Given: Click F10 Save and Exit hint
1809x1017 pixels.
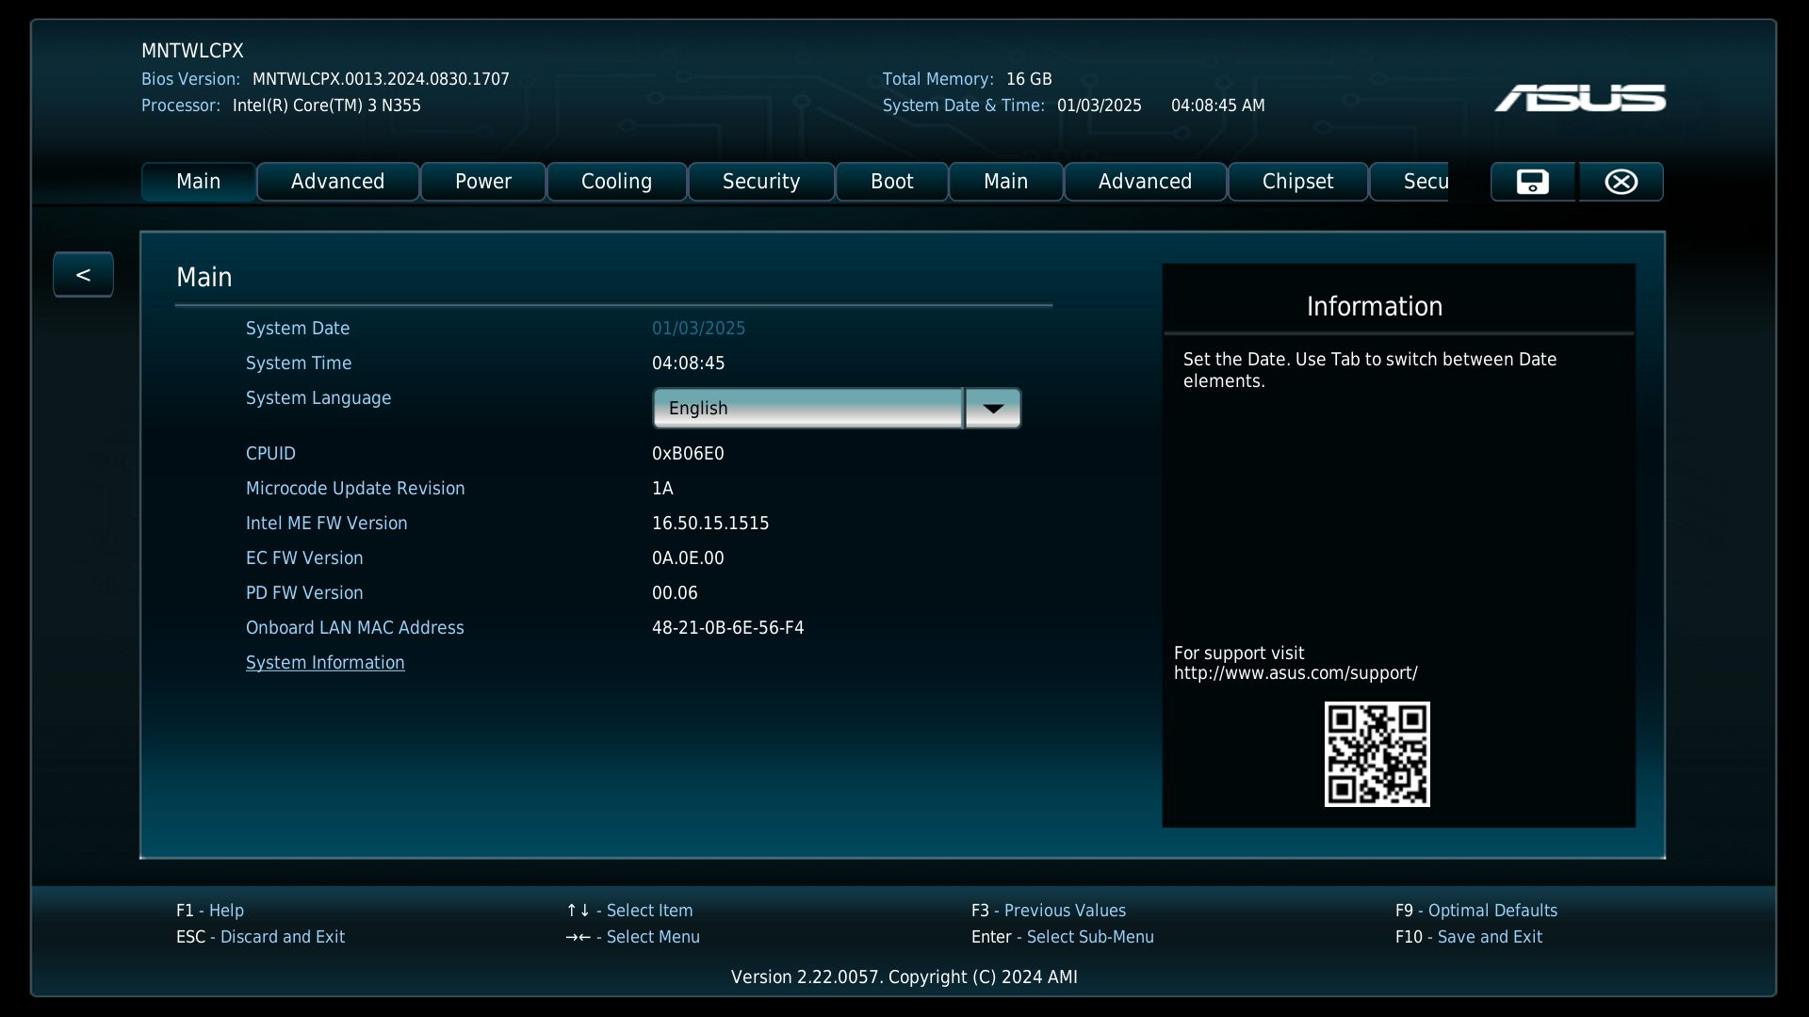Looking at the screenshot, I should 1468,937.
